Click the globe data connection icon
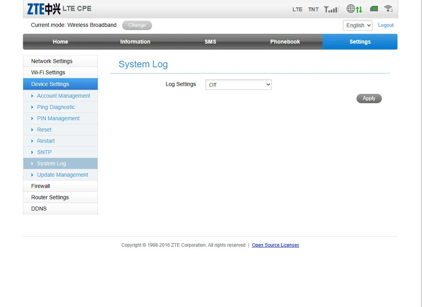 pyautogui.click(x=354, y=9)
